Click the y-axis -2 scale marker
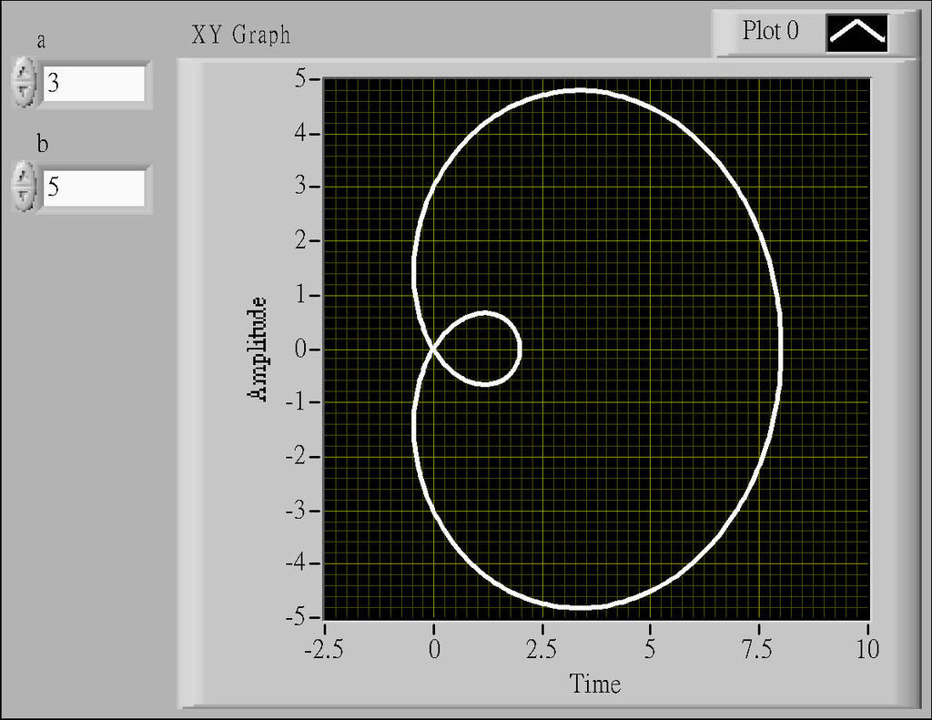The width and height of the screenshot is (932, 720). 296,457
